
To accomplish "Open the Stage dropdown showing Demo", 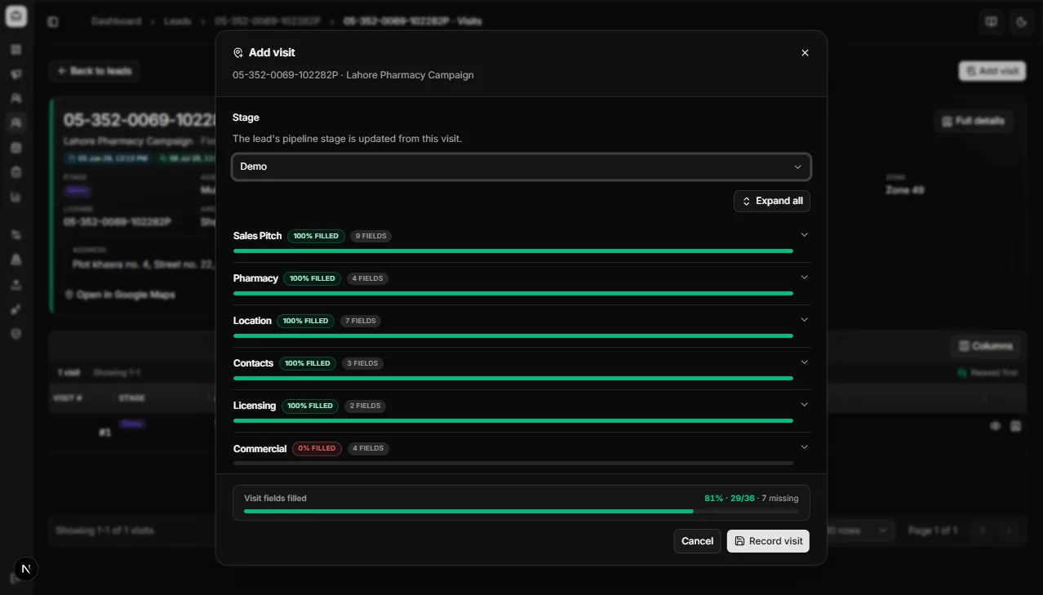I will click(x=521, y=167).
